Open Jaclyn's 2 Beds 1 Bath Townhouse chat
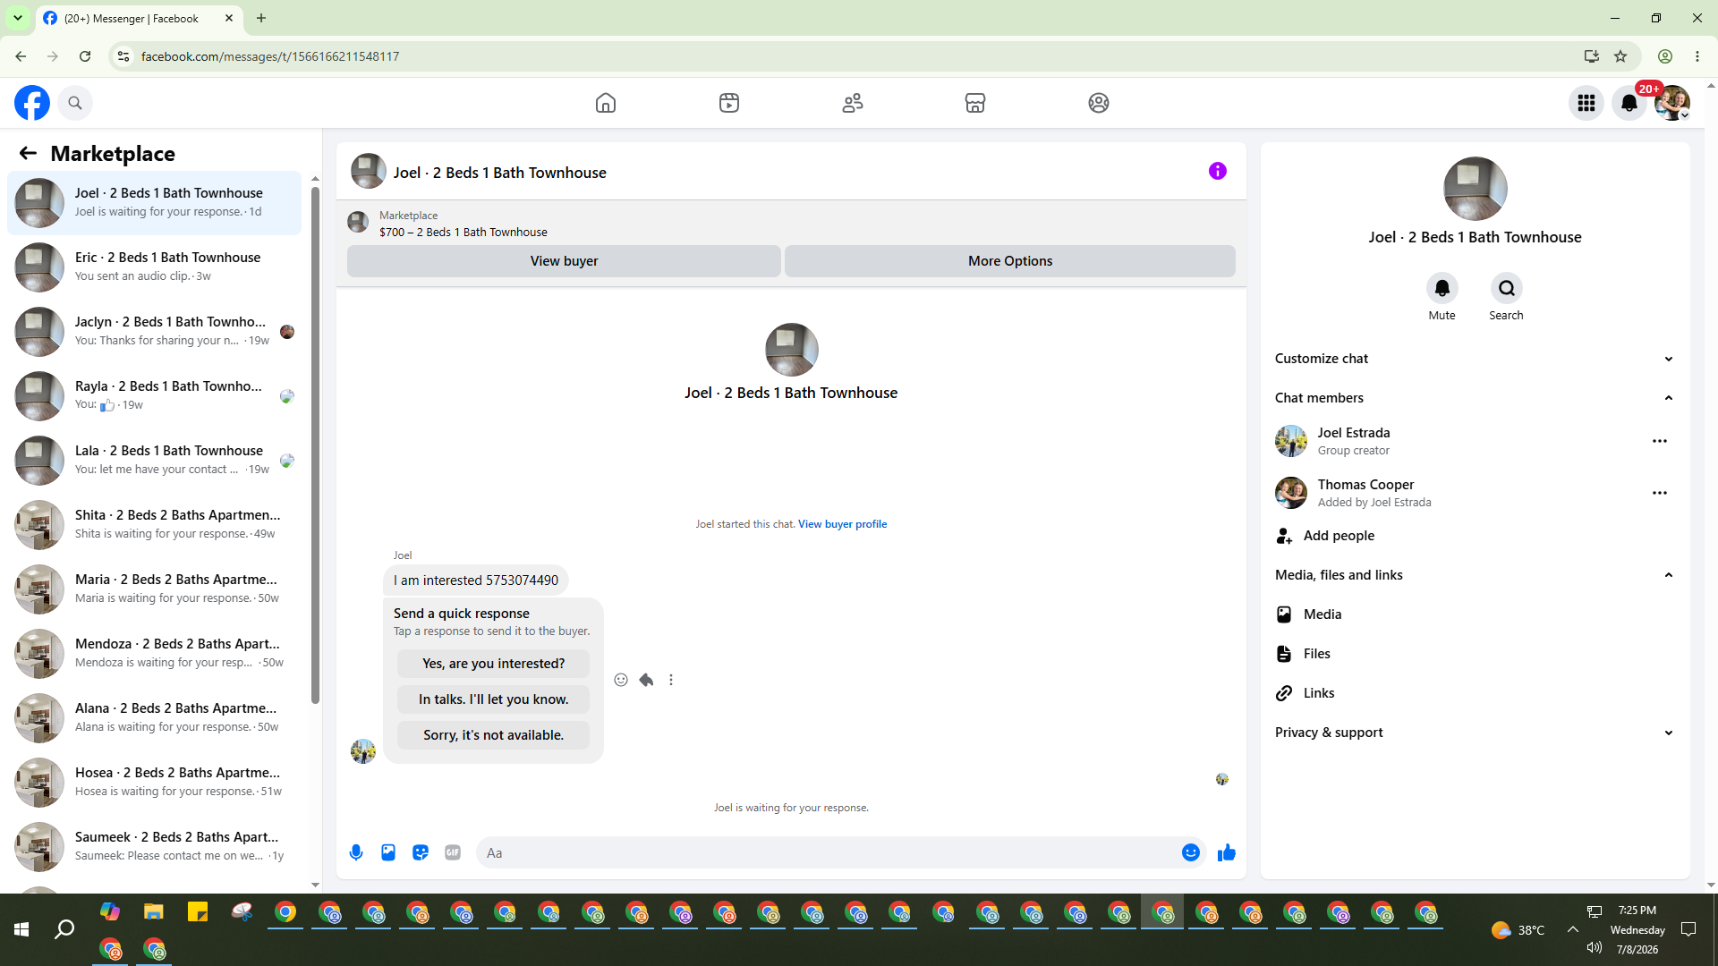The height and width of the screenshot is (966, 1718). click(x=154, y=331)
